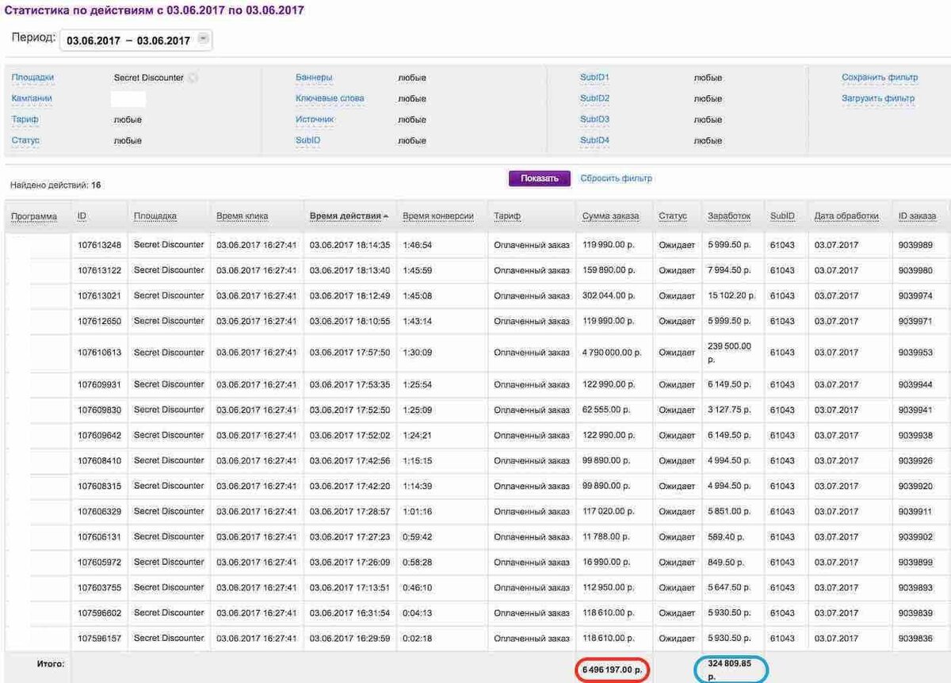Click the order amount 62 555.00 р.
This screenshot has width=951, height=683.
click(606, 410)
